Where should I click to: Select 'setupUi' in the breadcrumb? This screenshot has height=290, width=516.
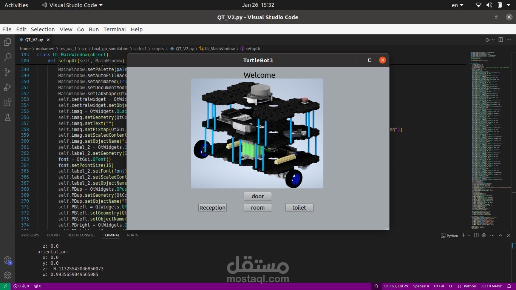pos(253,49)
